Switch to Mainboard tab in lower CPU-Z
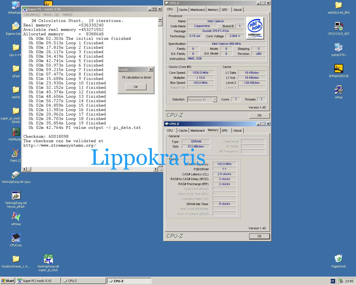Screen dimensions: 356x285 coord(197,131)
